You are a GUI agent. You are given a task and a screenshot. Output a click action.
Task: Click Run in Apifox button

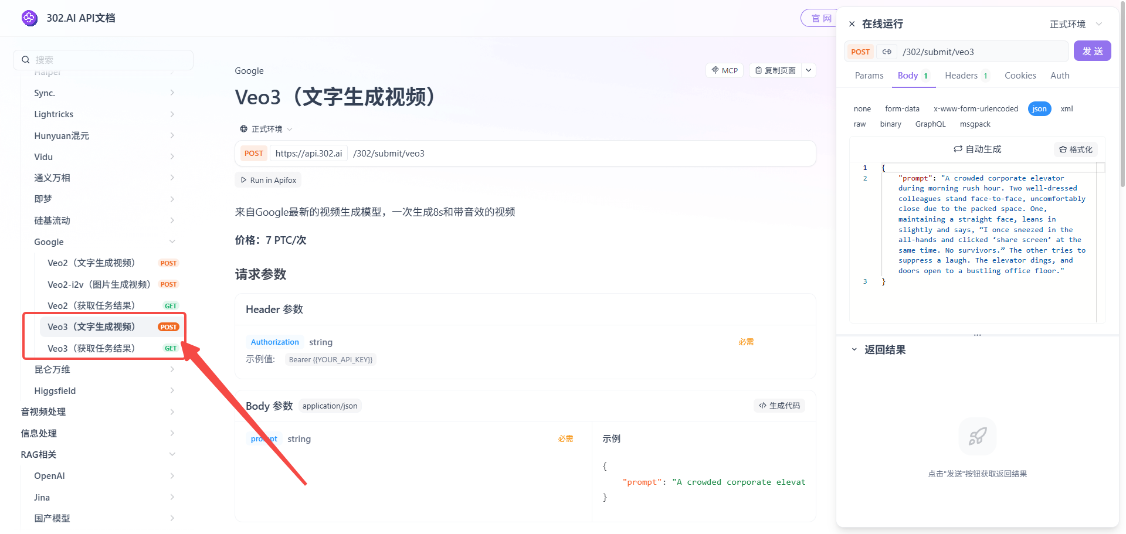point(268,180)
